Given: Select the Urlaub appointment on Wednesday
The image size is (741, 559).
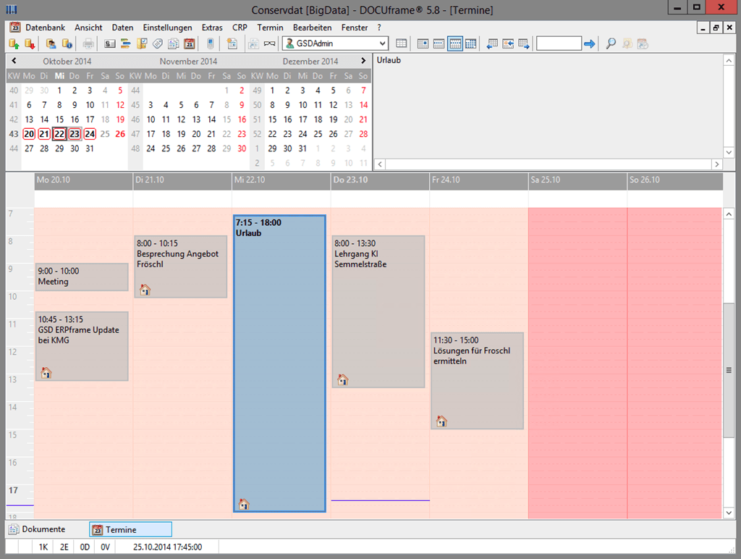Looking at the screenshot, I should click(x=279, y=362).
